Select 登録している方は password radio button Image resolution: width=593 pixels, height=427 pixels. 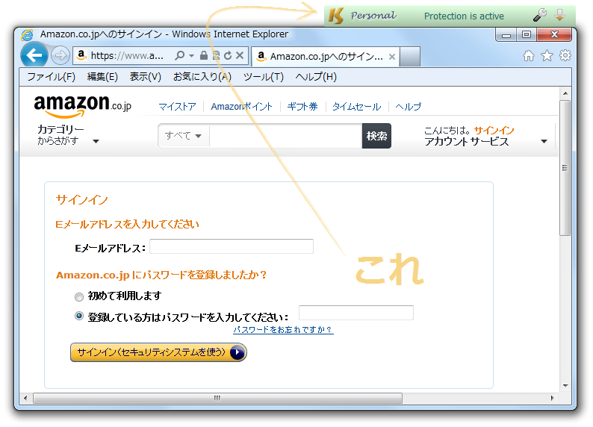click(x=79, y=316)
